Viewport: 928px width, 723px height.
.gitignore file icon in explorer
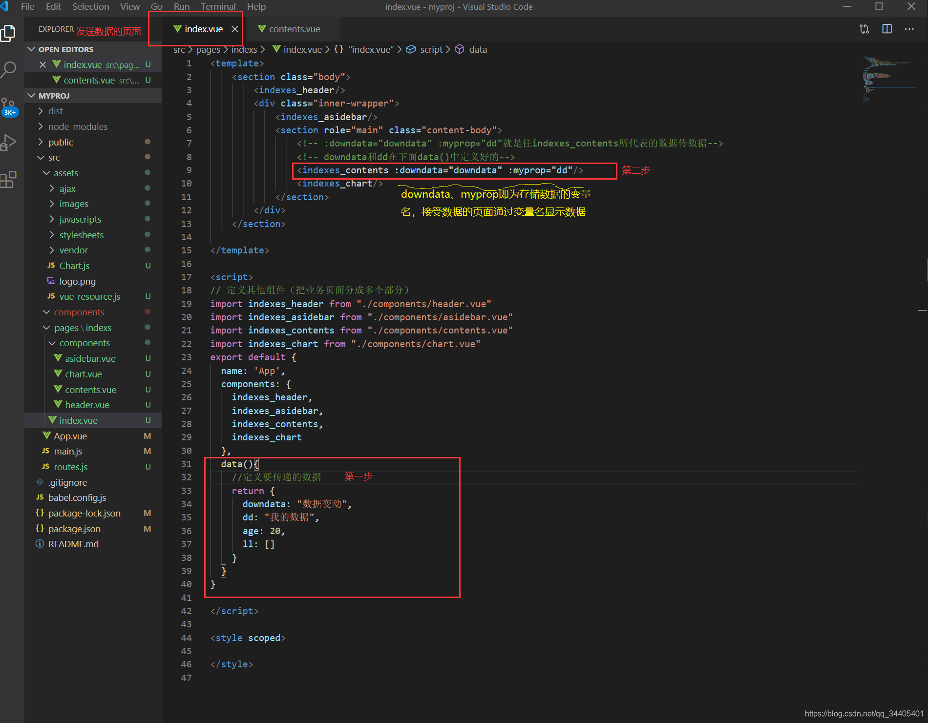[x=40, y=482]
